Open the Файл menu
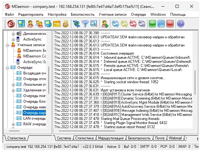The width and height of the screenshot is (201, 152). coord(9,14)
